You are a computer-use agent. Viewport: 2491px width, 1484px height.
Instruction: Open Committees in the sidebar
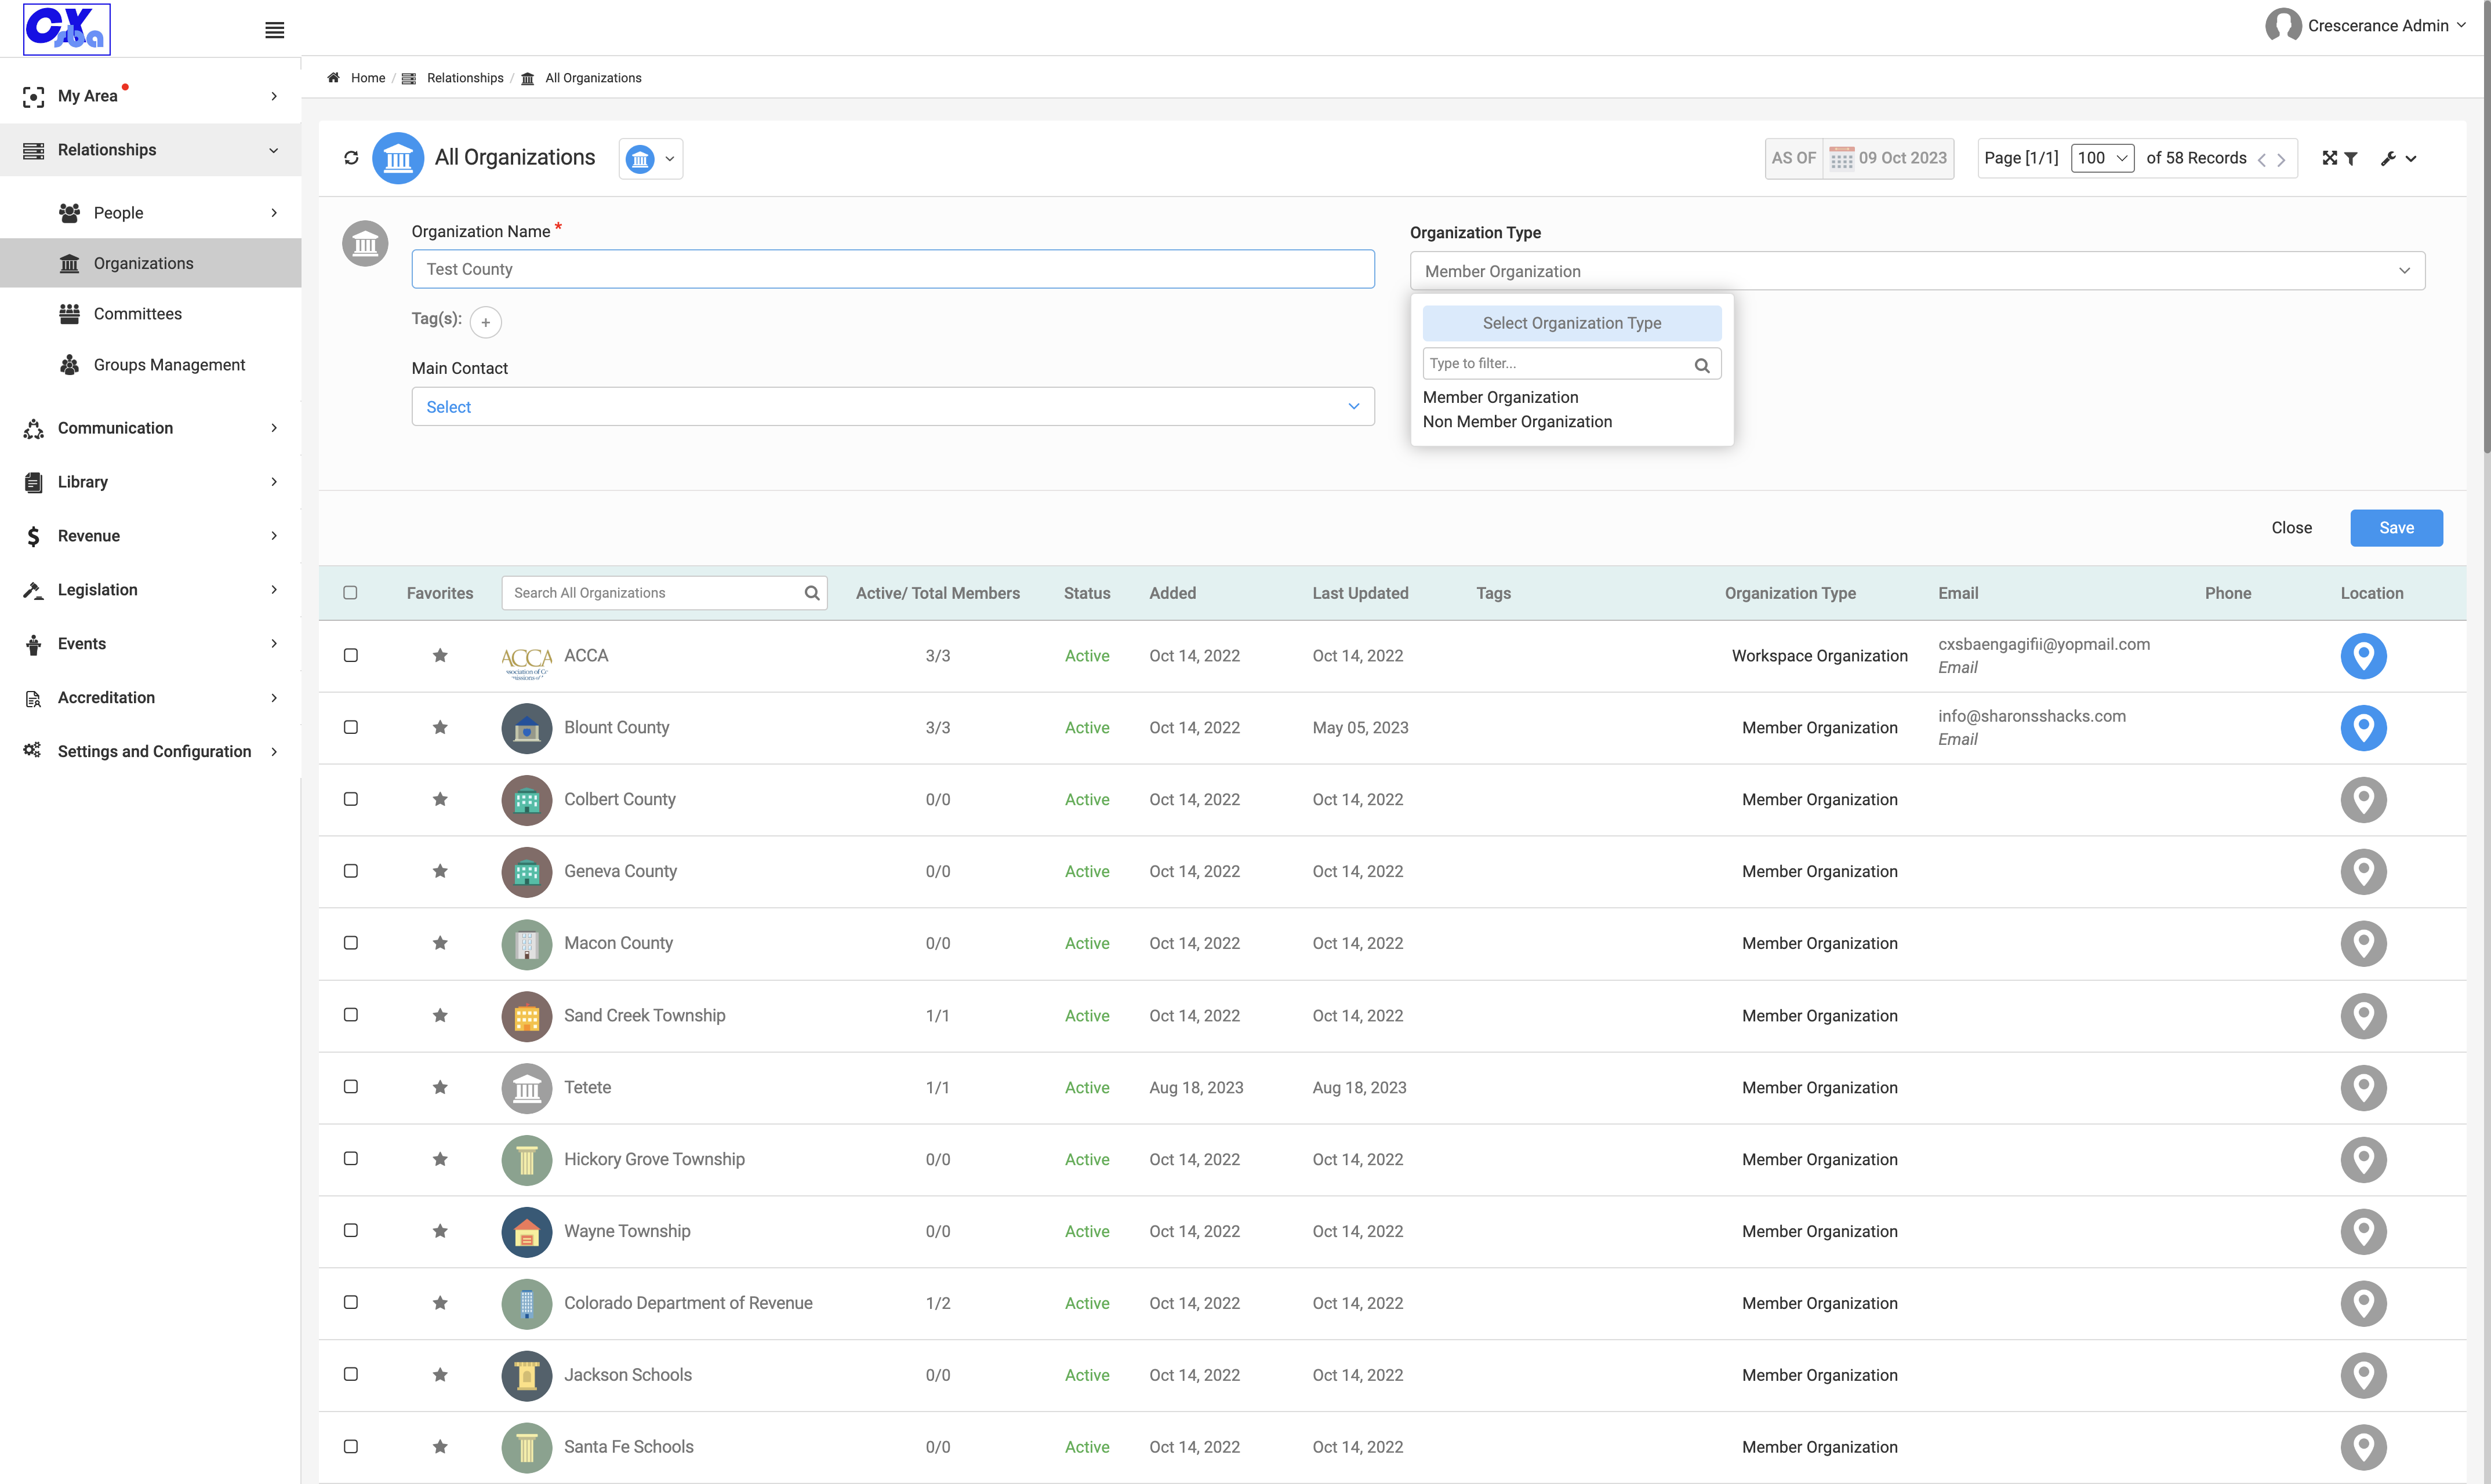[x=138, y=314]
